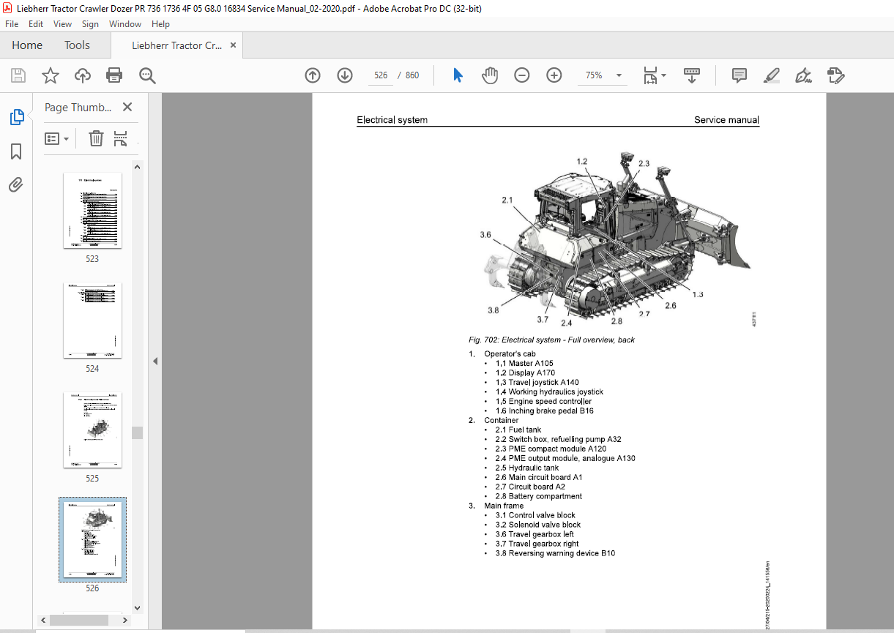Zoom in with plus button
This screenshot has width=894, height=633.
click(554, 75)
